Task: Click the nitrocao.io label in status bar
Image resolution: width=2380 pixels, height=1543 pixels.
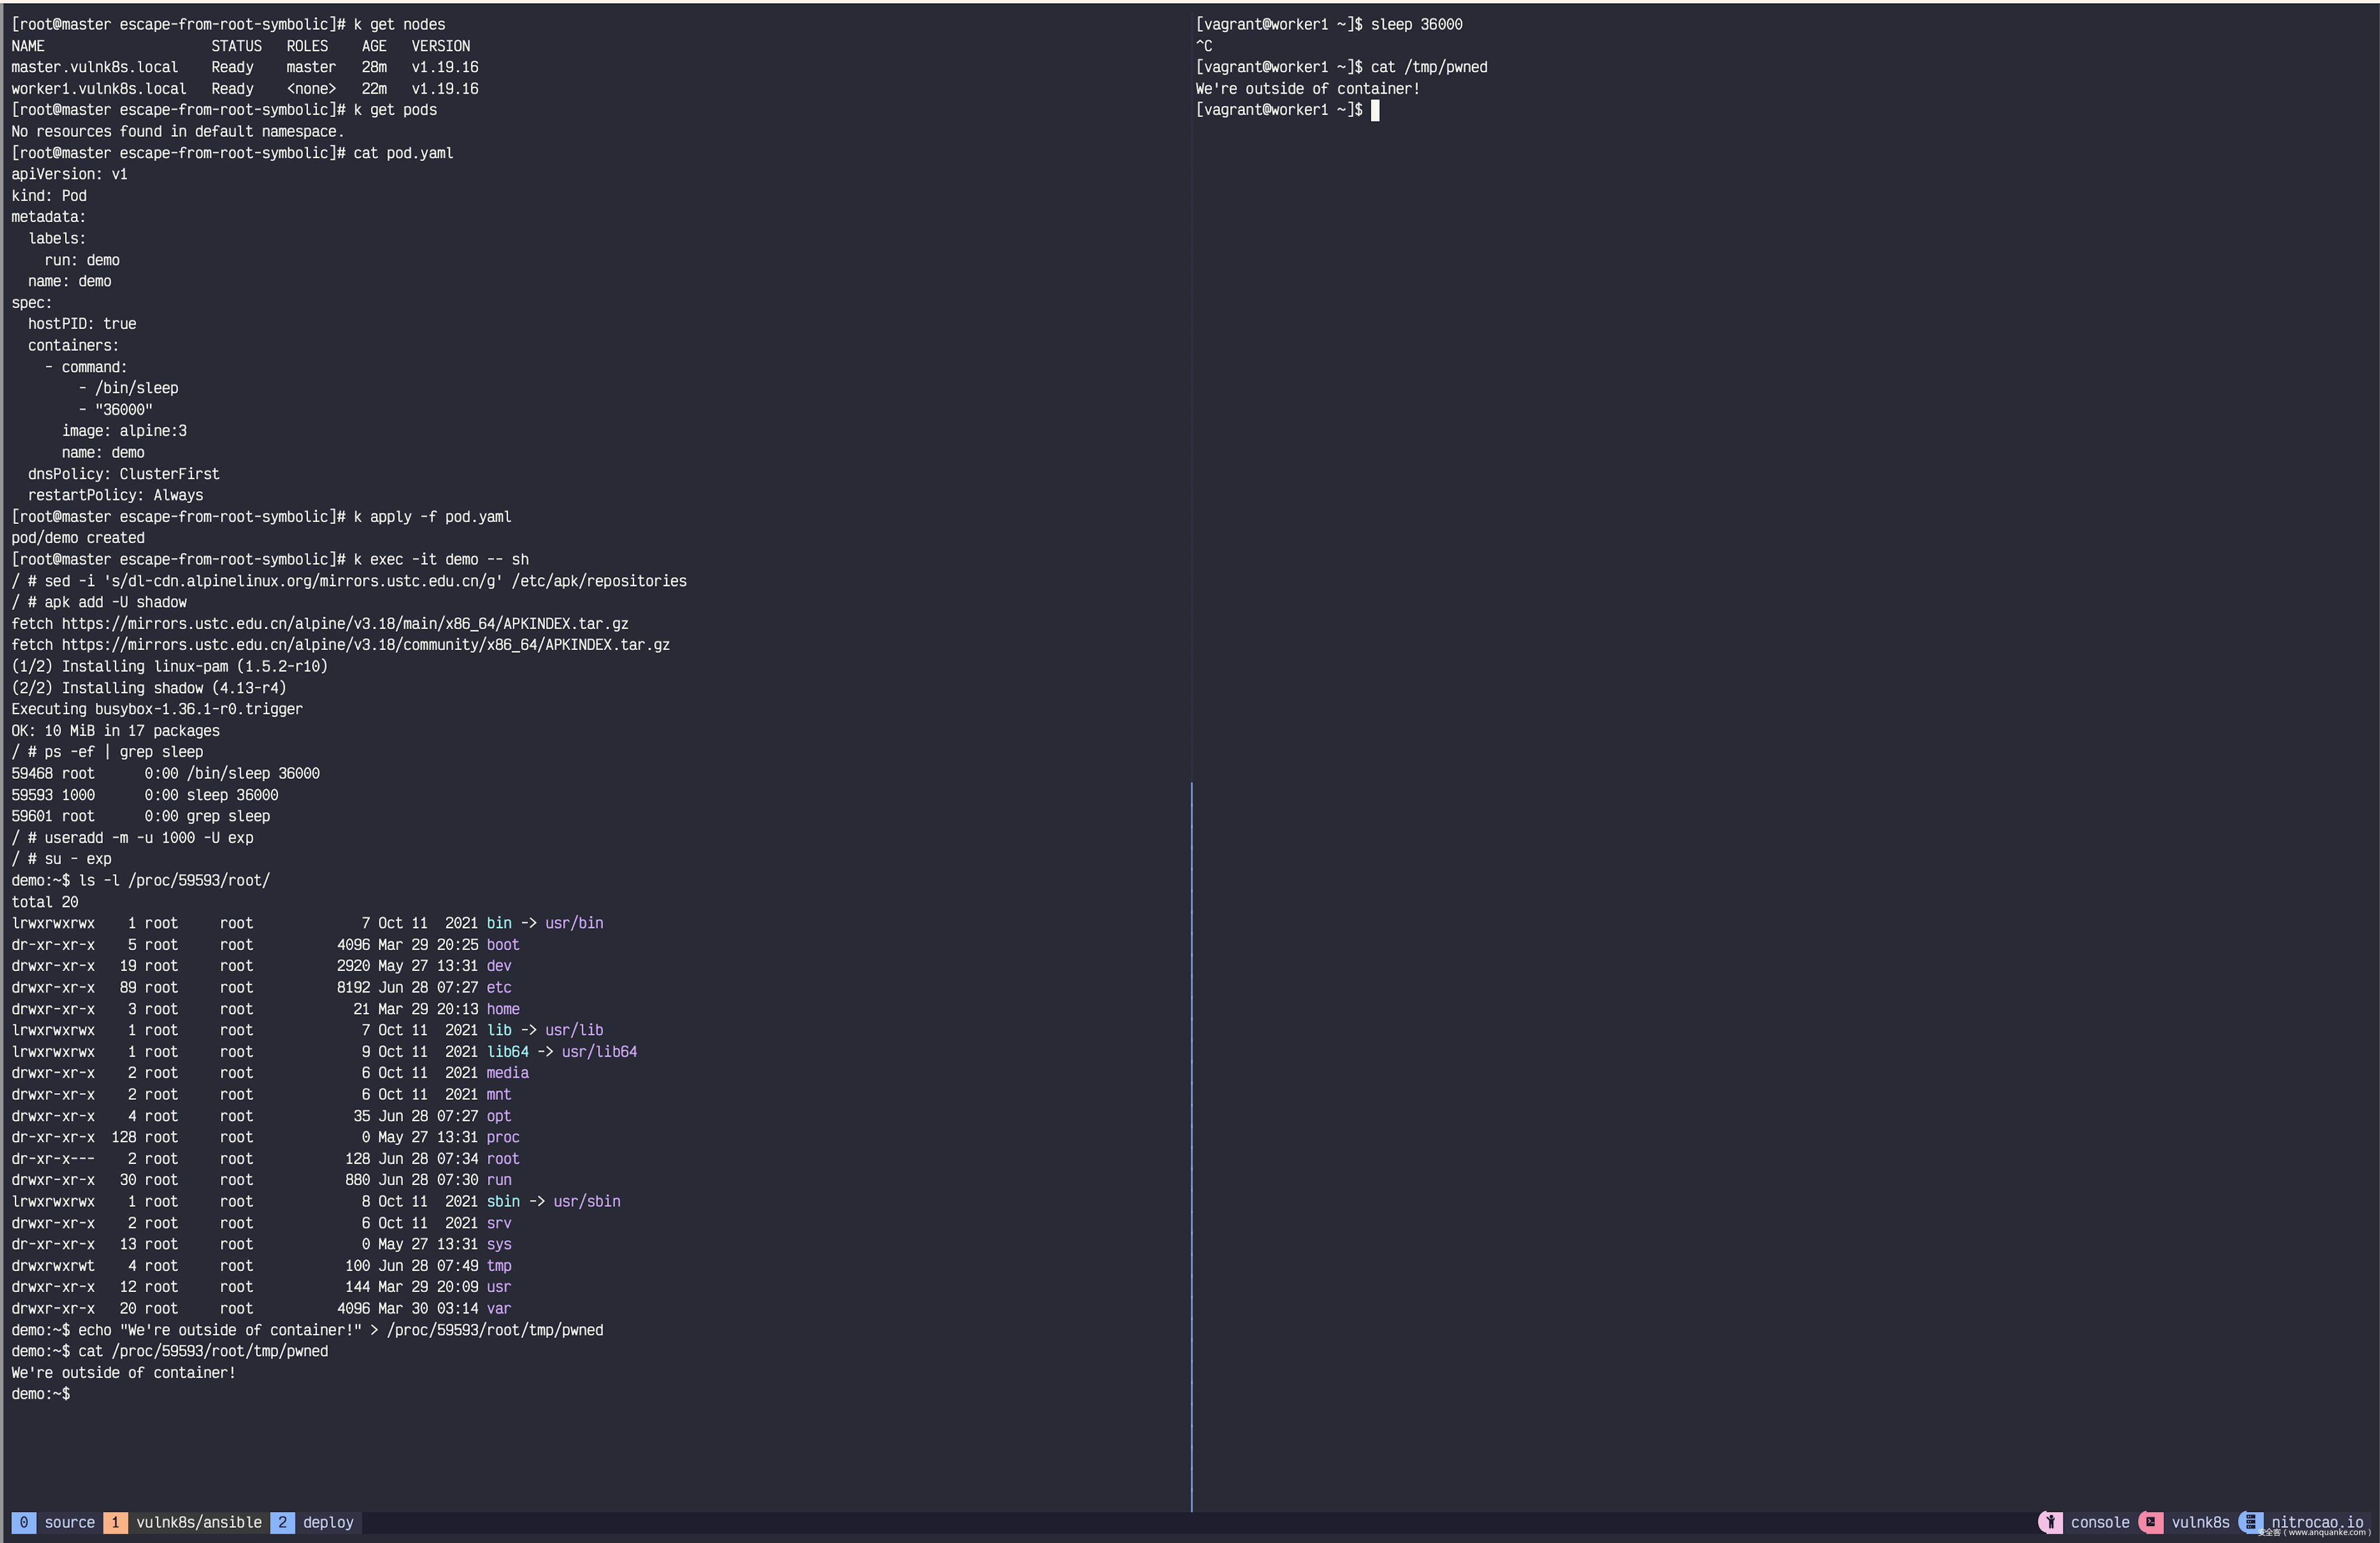Action: [2316, 1522]
